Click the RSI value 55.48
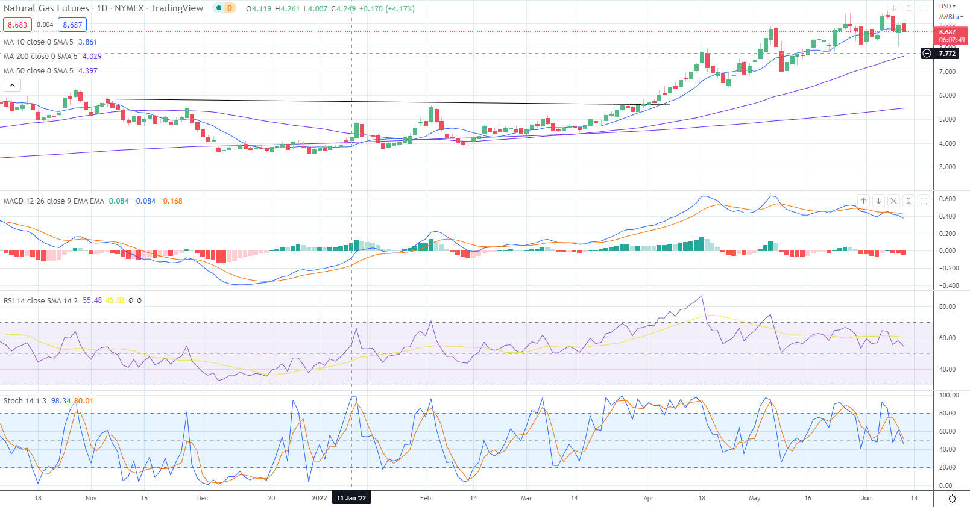The image size is (970, 507). coord(92,300)
